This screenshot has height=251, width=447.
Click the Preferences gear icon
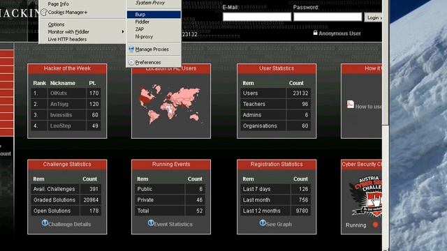pos(131,62)
